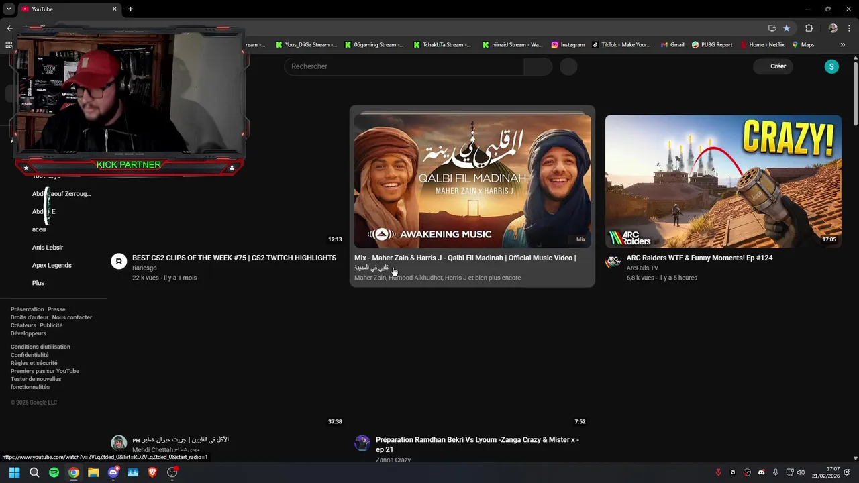This screenshot has width=859, height=483.
Task: Open ARC Raiders WTF & Funny Moments title
Action: (699, 258)
